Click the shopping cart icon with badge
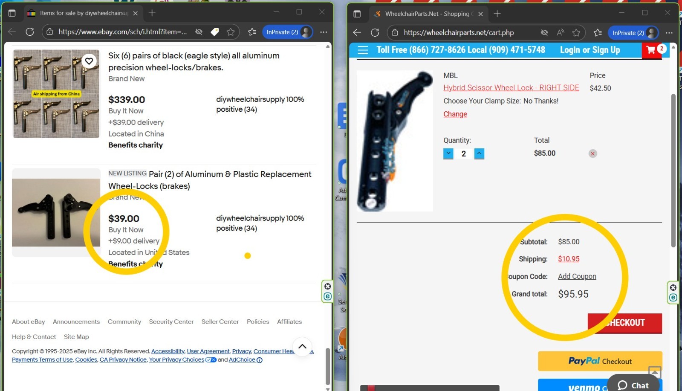The image size is (682, 391). (x=651, y=50)
